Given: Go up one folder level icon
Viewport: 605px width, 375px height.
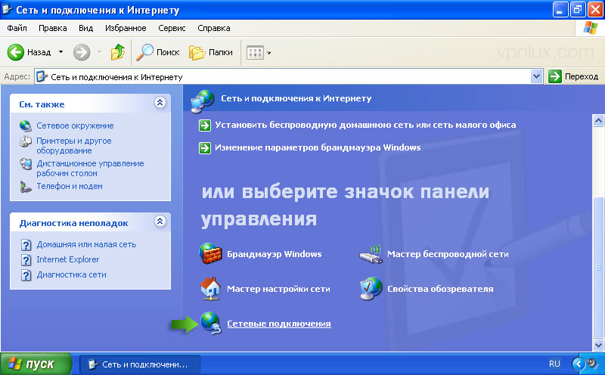Looking at the screenshot, I should pos(118,52).
